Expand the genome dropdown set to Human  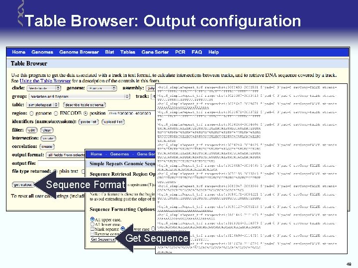click(x=102, y=88)
